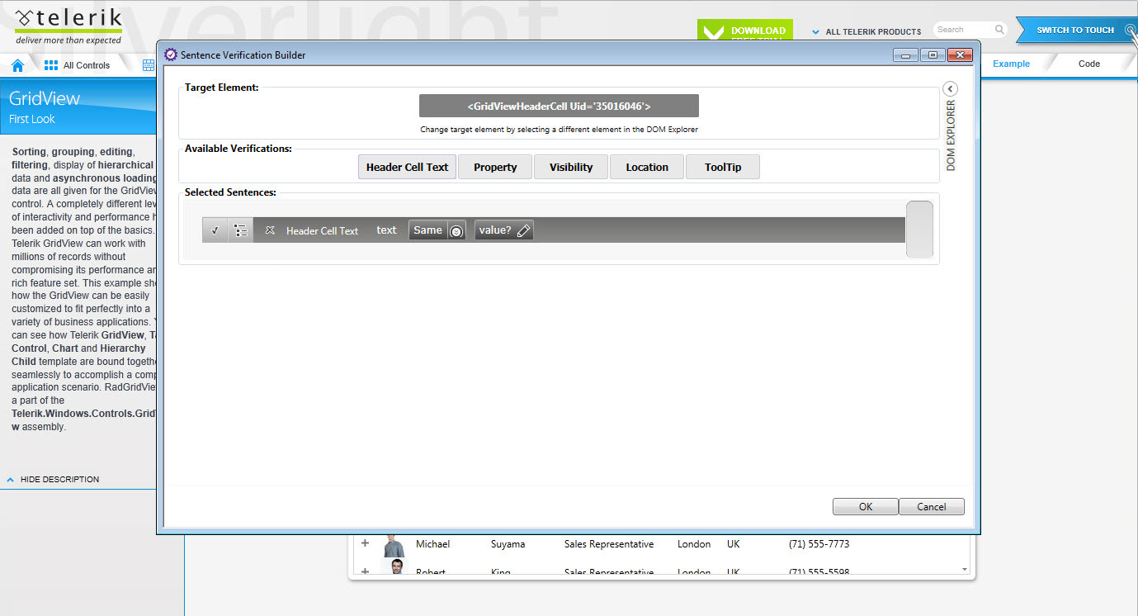
Task: Click Switch to Touch button
Action: (x=1075, y=30)
